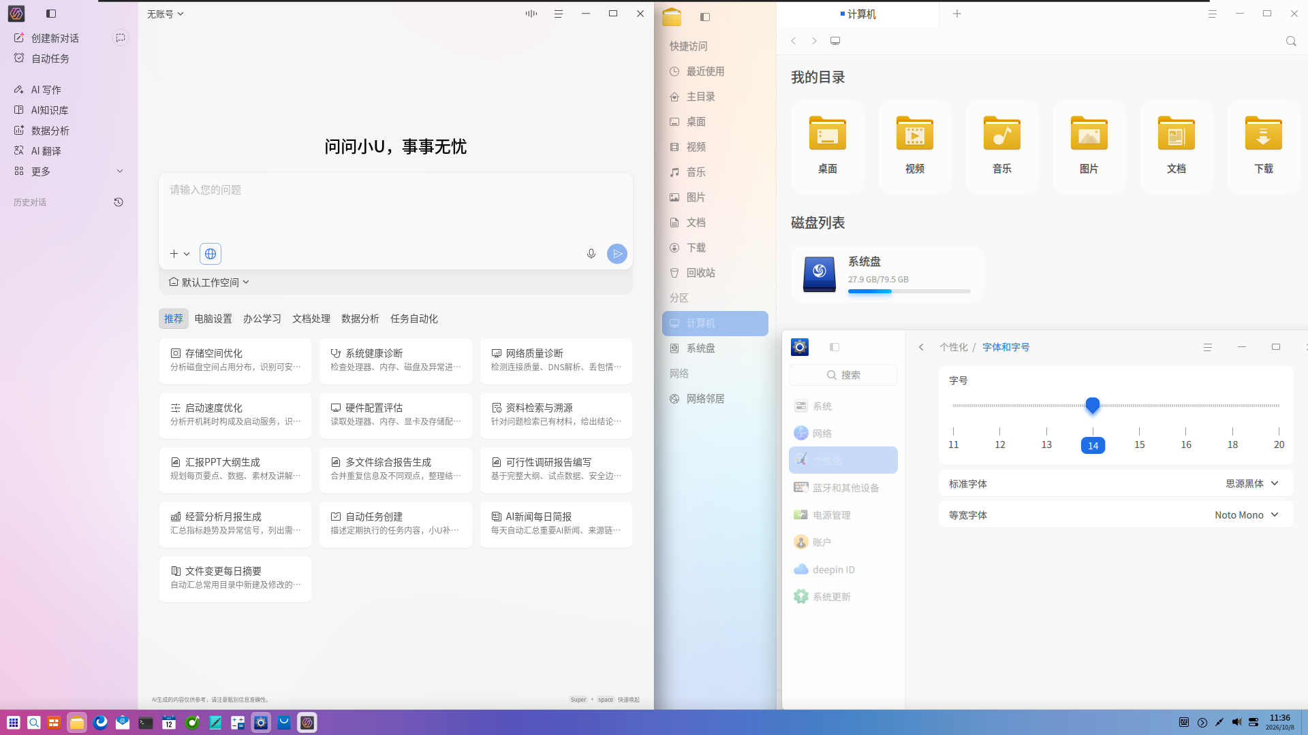Open 自动任务 in sidebar
Screen dimensions: 1308x735
[50, 59]
